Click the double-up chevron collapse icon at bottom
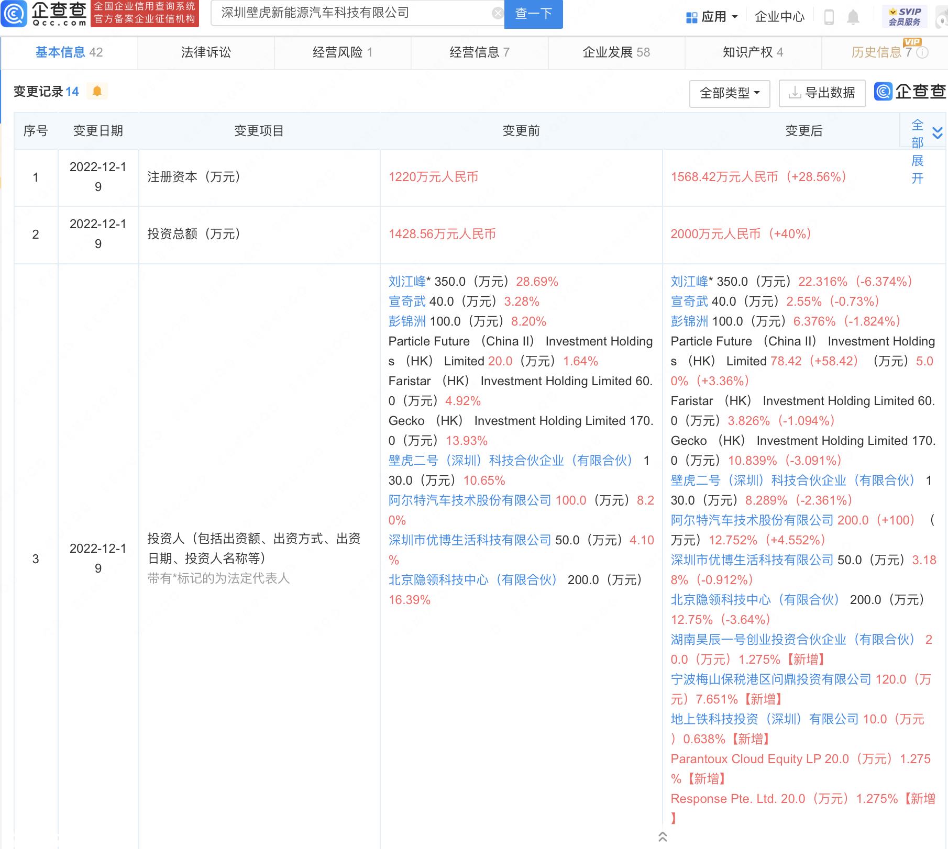This screenshot has height=849, width=948. [663, 836]
